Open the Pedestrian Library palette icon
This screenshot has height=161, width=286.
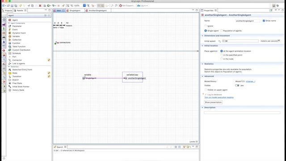point(4,29)
